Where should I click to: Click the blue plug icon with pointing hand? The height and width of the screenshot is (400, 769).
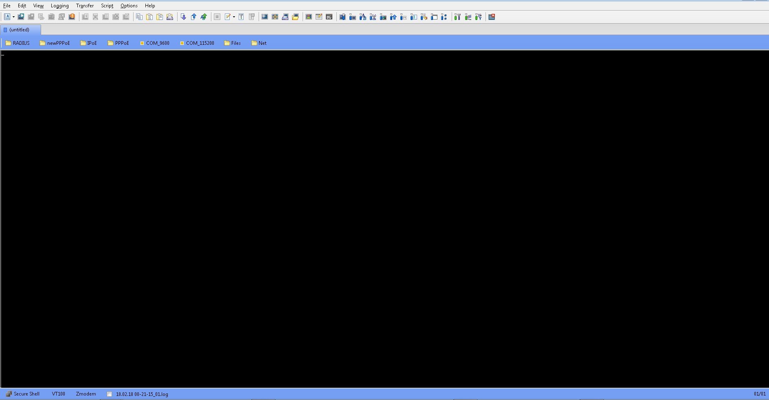pos(424,17)
